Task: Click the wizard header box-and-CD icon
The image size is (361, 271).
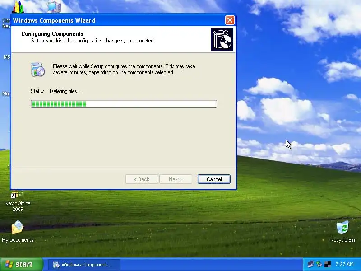Action: click(x=222, y=39)
